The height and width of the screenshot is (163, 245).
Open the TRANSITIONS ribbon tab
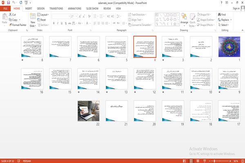56,9
